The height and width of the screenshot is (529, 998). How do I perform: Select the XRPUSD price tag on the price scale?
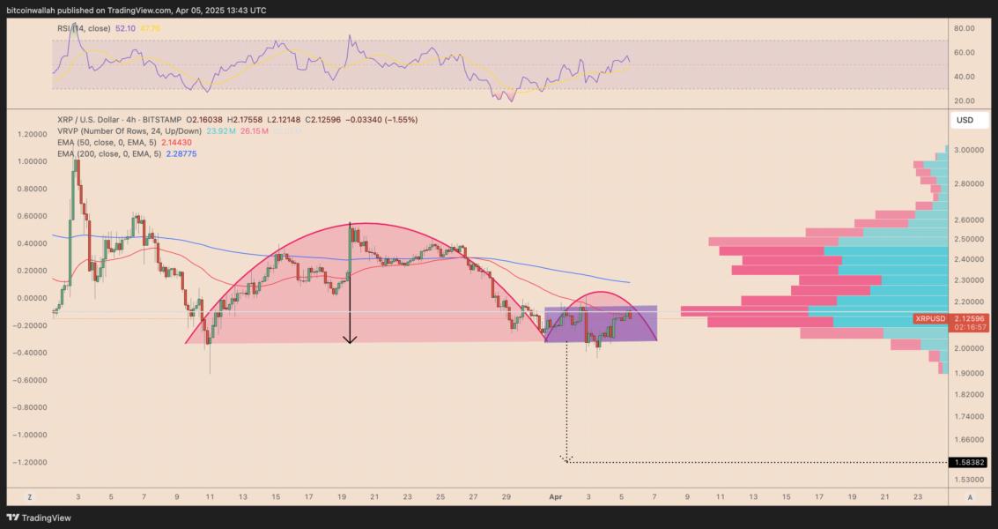(x=930, y=318)
